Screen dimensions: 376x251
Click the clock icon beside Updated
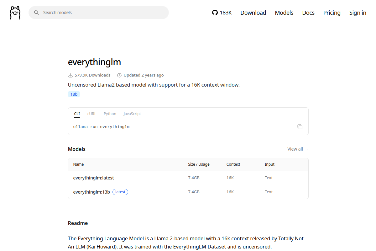click(x=119, y=75)
